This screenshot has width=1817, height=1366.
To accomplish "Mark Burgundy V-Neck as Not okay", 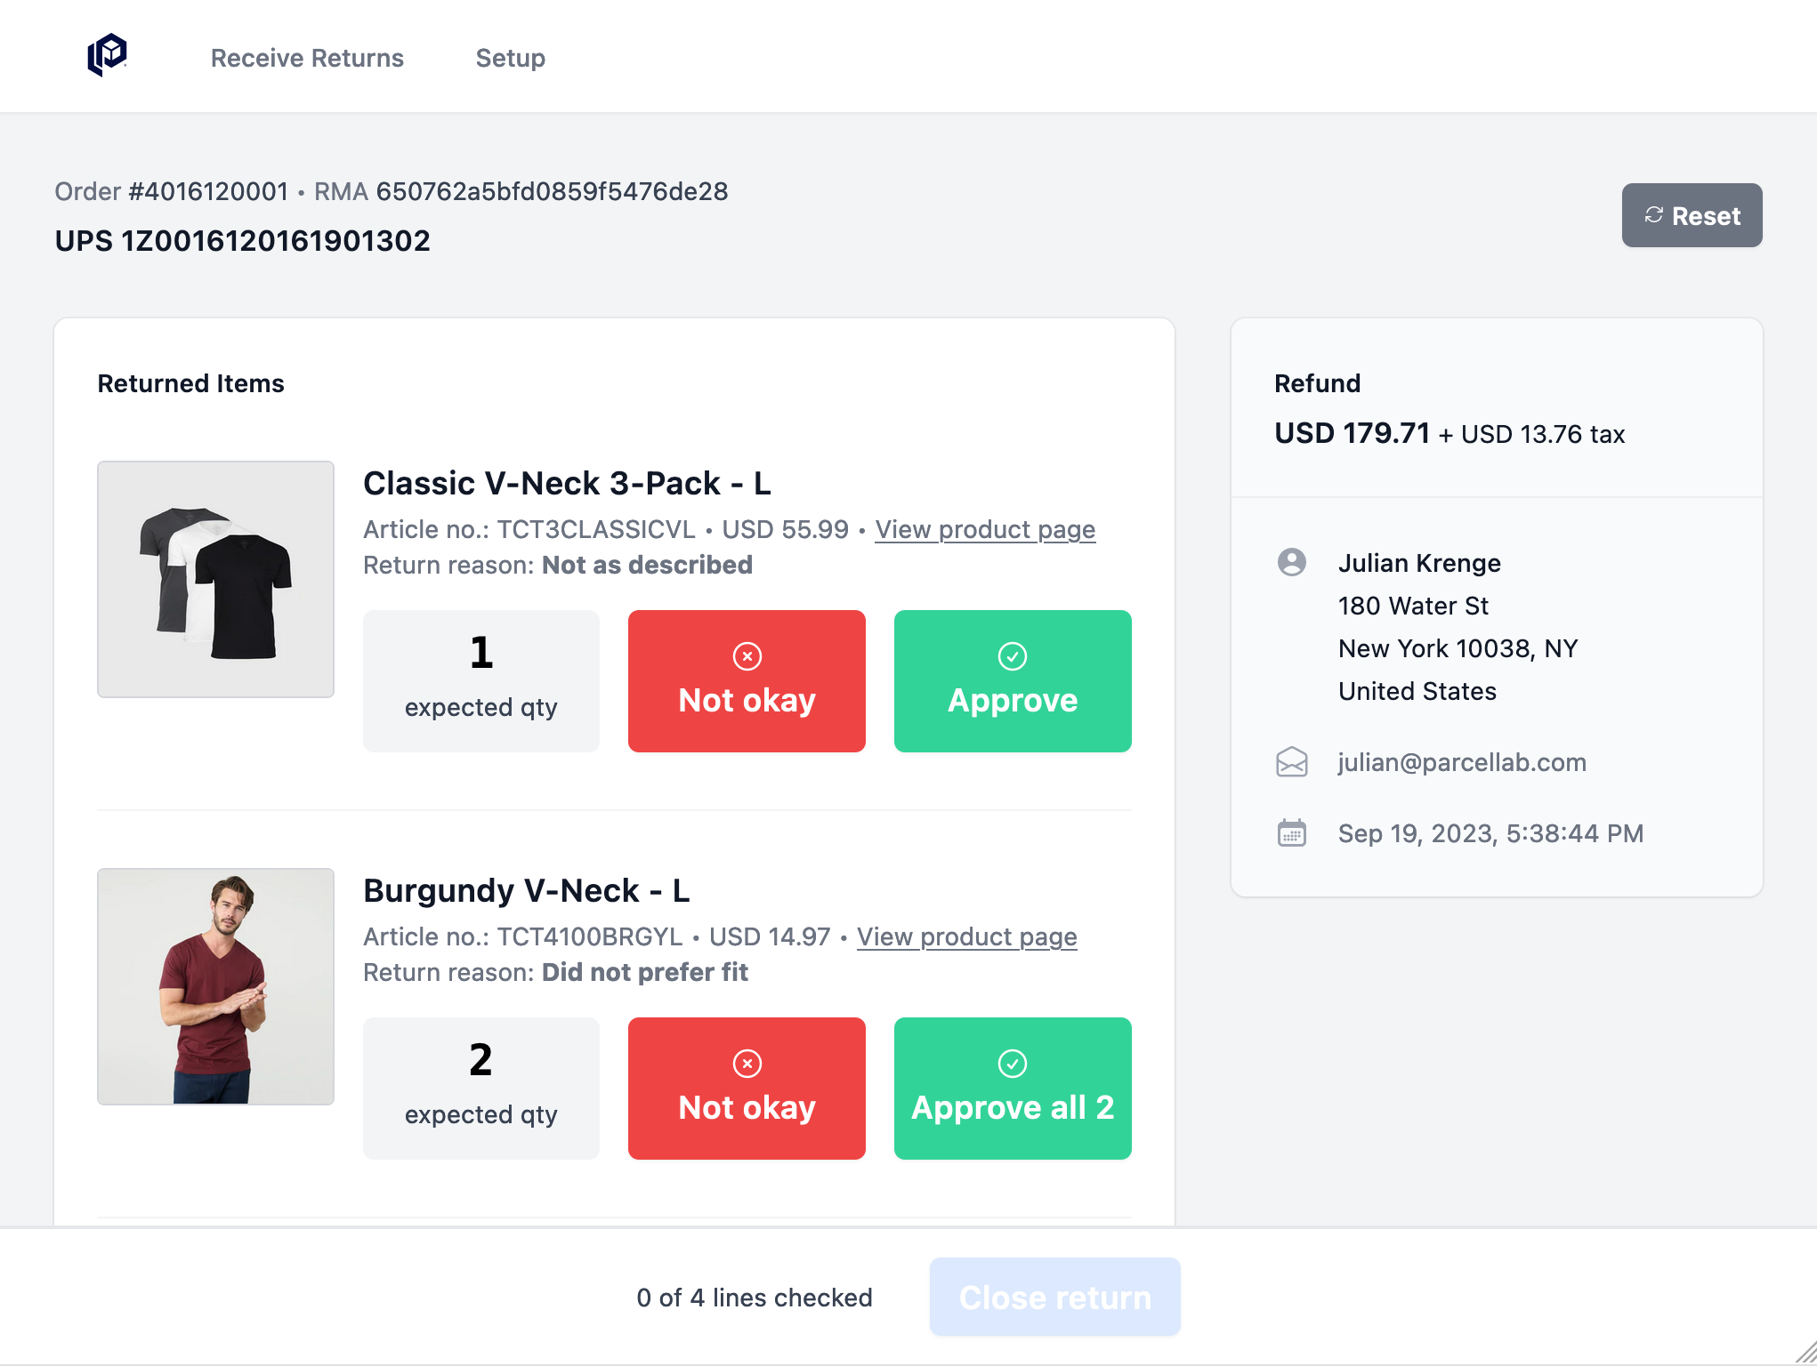I will click(746, 1089).
